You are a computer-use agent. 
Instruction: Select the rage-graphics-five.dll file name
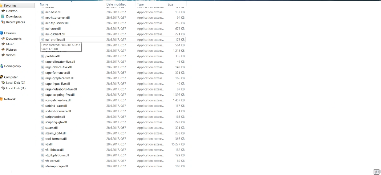[x=60, y=78]
